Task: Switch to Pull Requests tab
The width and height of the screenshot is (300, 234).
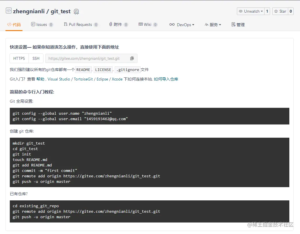Action: 81,25
